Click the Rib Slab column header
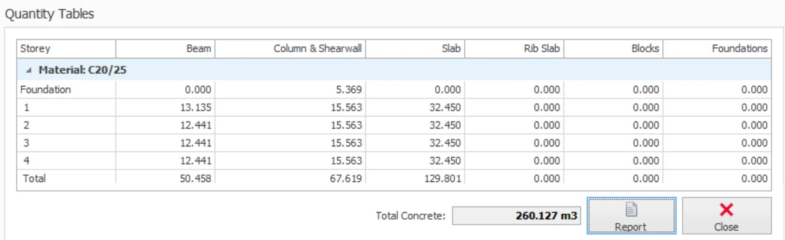 click(514, 49)
